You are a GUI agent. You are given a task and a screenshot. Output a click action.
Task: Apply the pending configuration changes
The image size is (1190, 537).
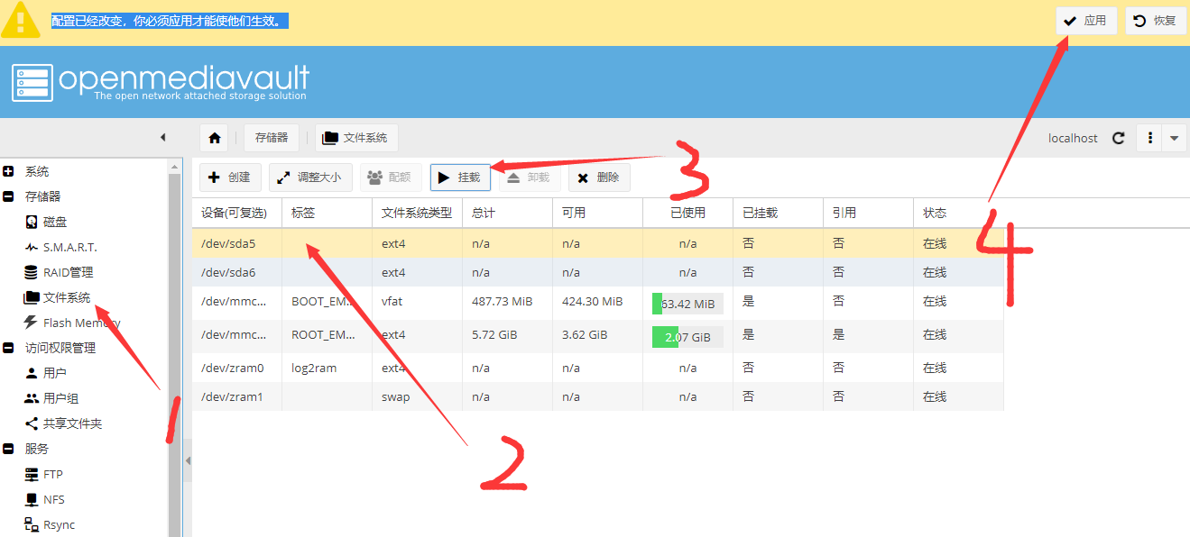[1086, 21]
